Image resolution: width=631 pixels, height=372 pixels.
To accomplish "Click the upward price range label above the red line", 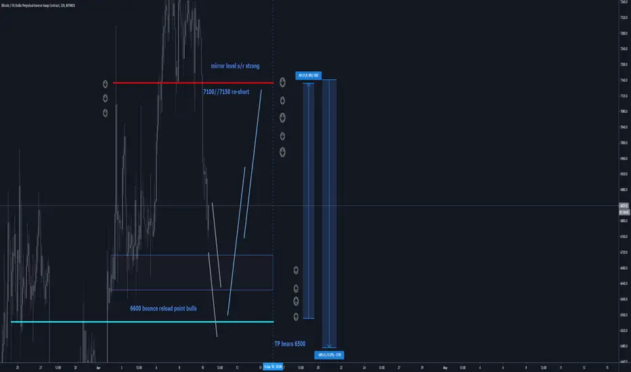I will (308, 75).
